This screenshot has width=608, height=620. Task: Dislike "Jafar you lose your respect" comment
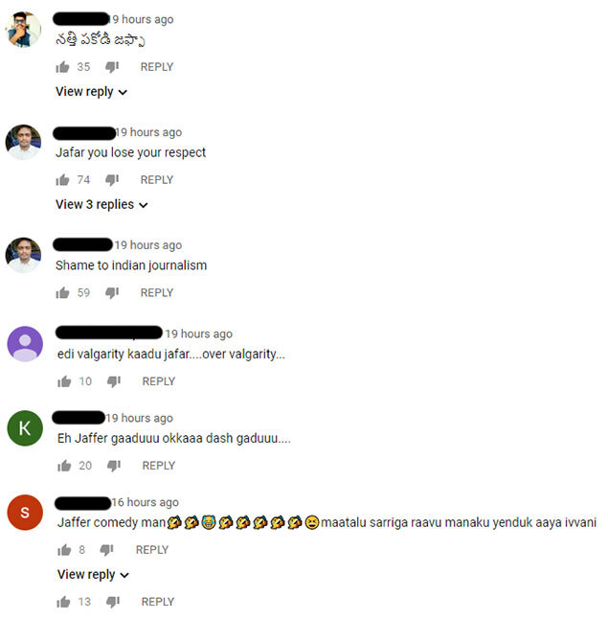tap(112, 180)
